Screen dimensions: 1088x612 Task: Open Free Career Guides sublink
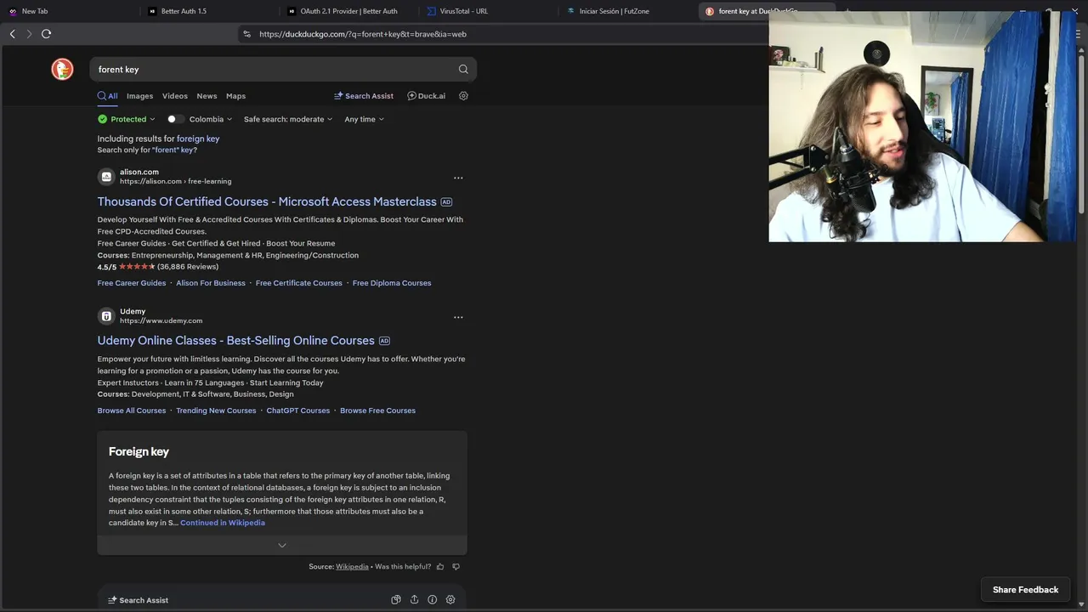click(132, 283)
